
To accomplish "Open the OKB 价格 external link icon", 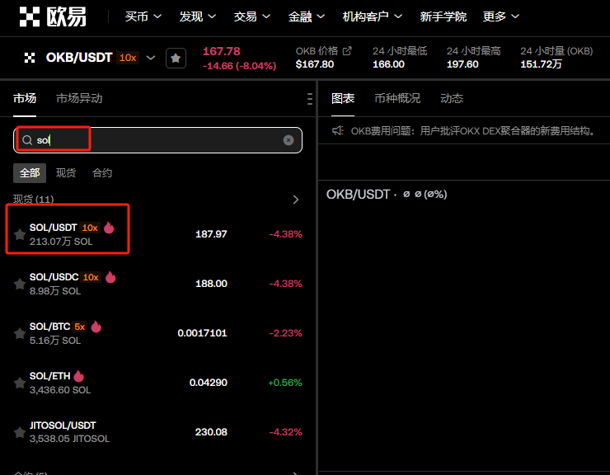I will (x=347, y=51).
